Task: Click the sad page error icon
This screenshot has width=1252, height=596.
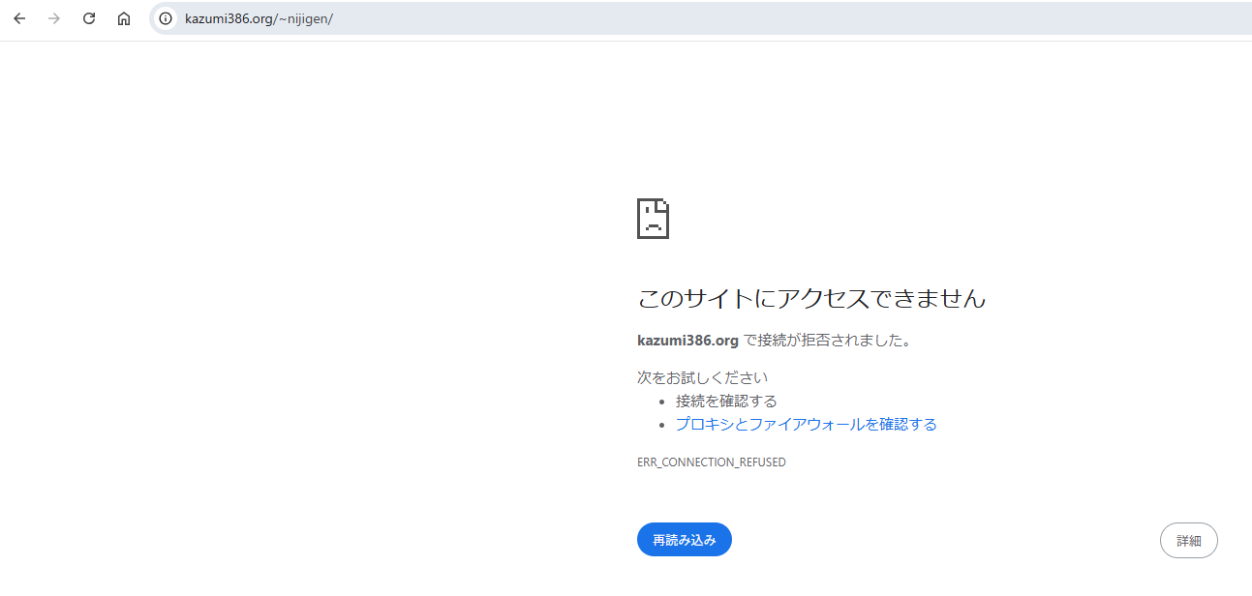Action: [x=653, y=219]
